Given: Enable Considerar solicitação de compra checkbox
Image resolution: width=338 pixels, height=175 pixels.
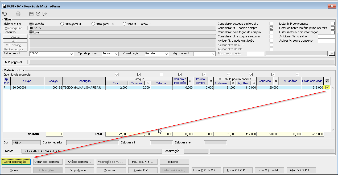Looking at the screenshot, I should click(x=271, y=32).
